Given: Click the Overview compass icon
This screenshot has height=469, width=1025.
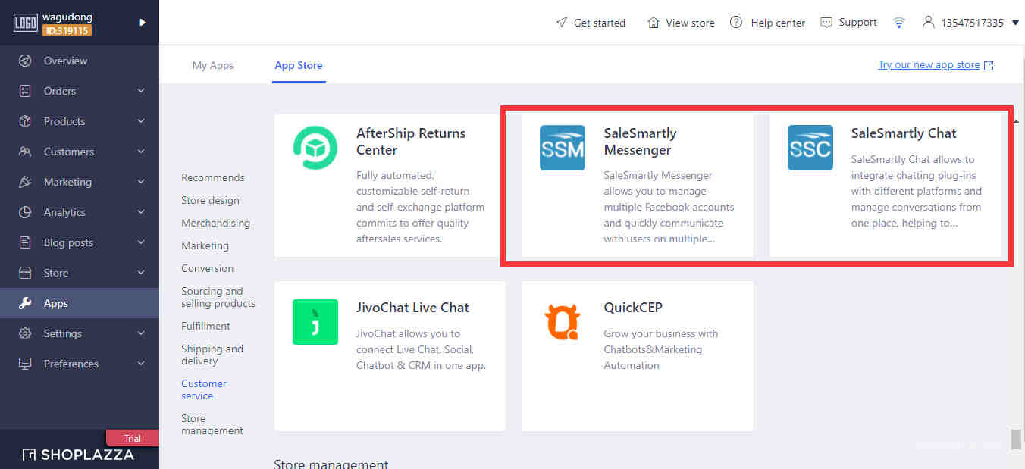Looking at the screenshot, I should tap(25, 61).
